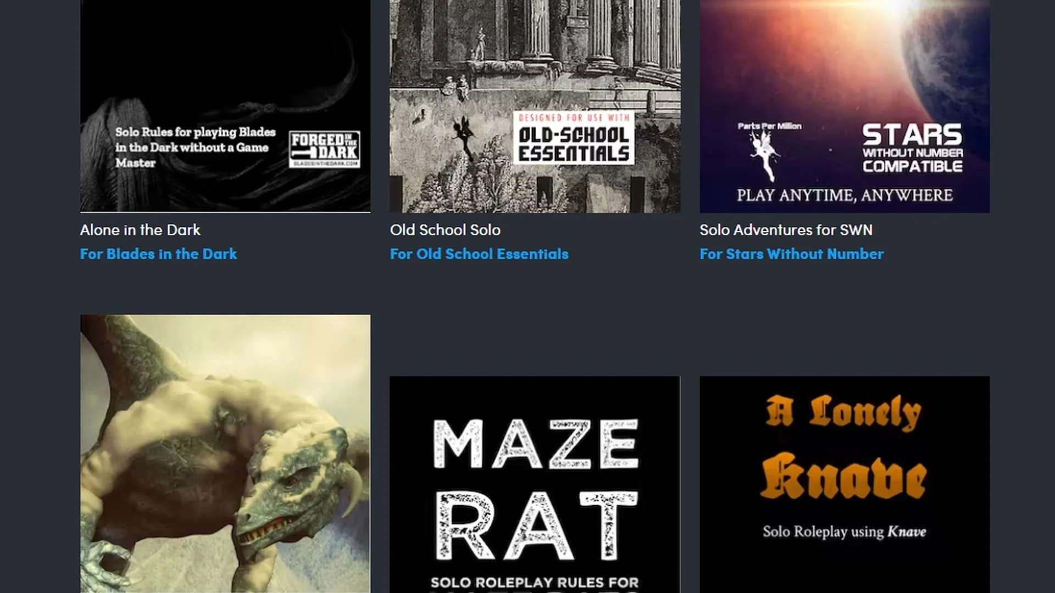Click the Solo Roleplay using Knave subtitle
This screenshot has height=593, width=1055.
coord(845,532)
